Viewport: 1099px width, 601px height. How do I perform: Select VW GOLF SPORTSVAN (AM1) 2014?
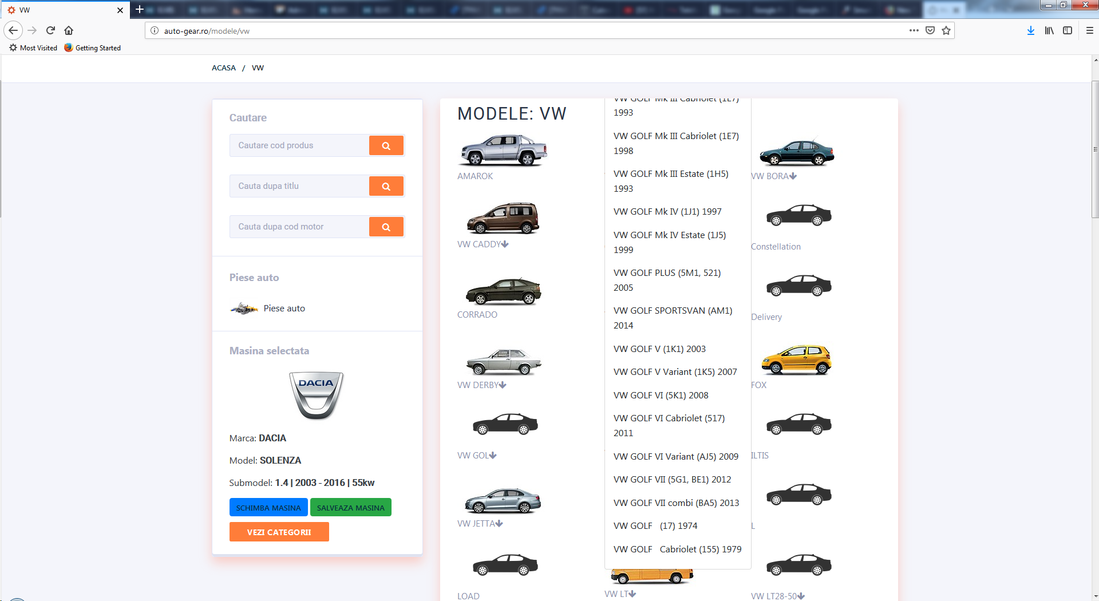click(x=673, y=318)
